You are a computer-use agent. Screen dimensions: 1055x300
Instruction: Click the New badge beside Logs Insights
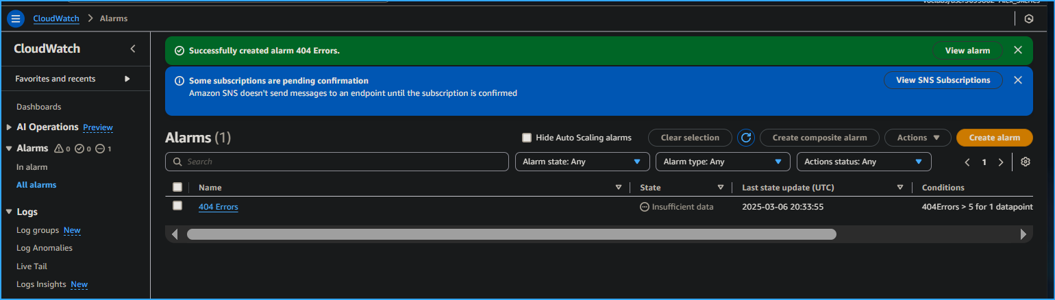click(79, 284)
